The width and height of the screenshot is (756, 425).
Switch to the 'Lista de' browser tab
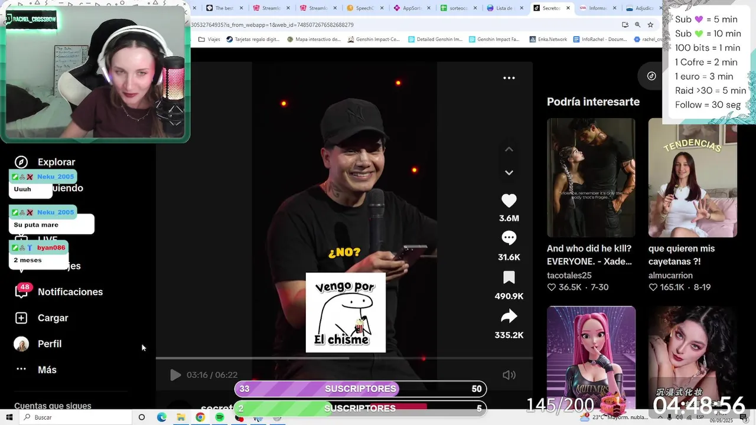(505, 8)
